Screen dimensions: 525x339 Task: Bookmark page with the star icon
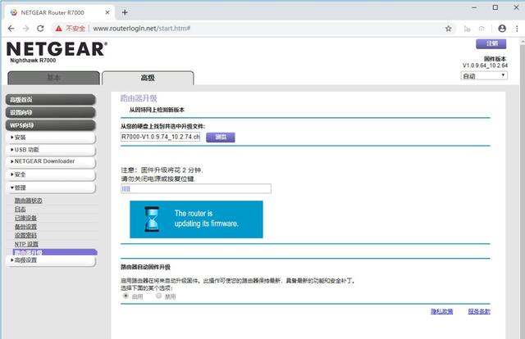pyautogui.click(x=449, y=29)
